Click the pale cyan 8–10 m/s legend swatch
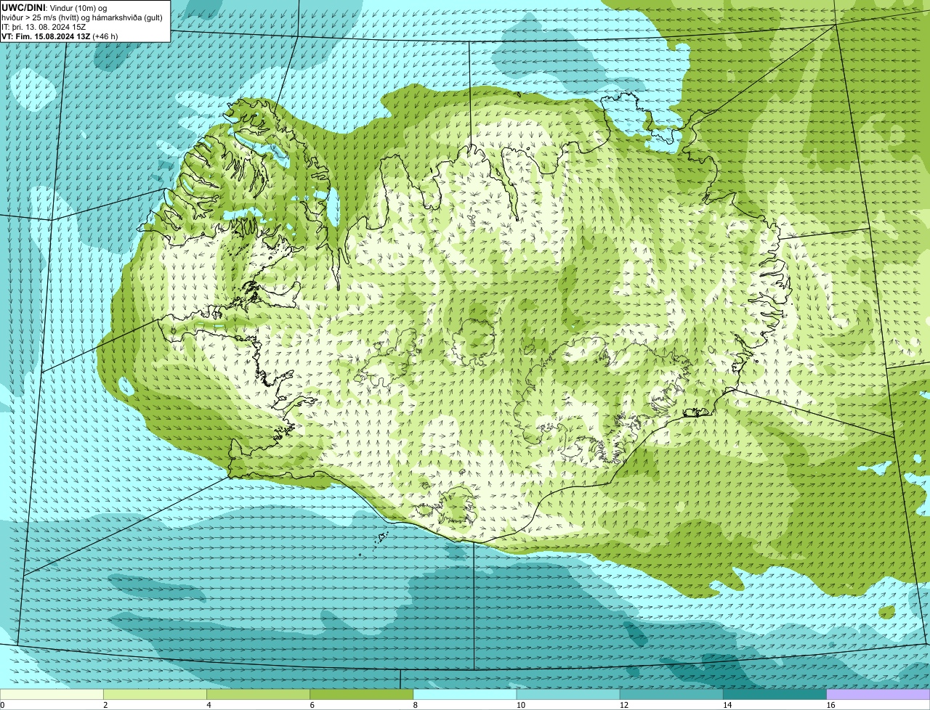 point(465,694)
